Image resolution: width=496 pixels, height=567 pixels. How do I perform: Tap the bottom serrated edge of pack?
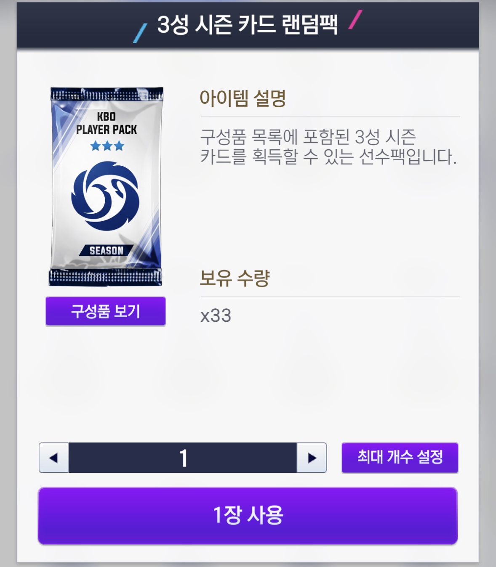105,278
